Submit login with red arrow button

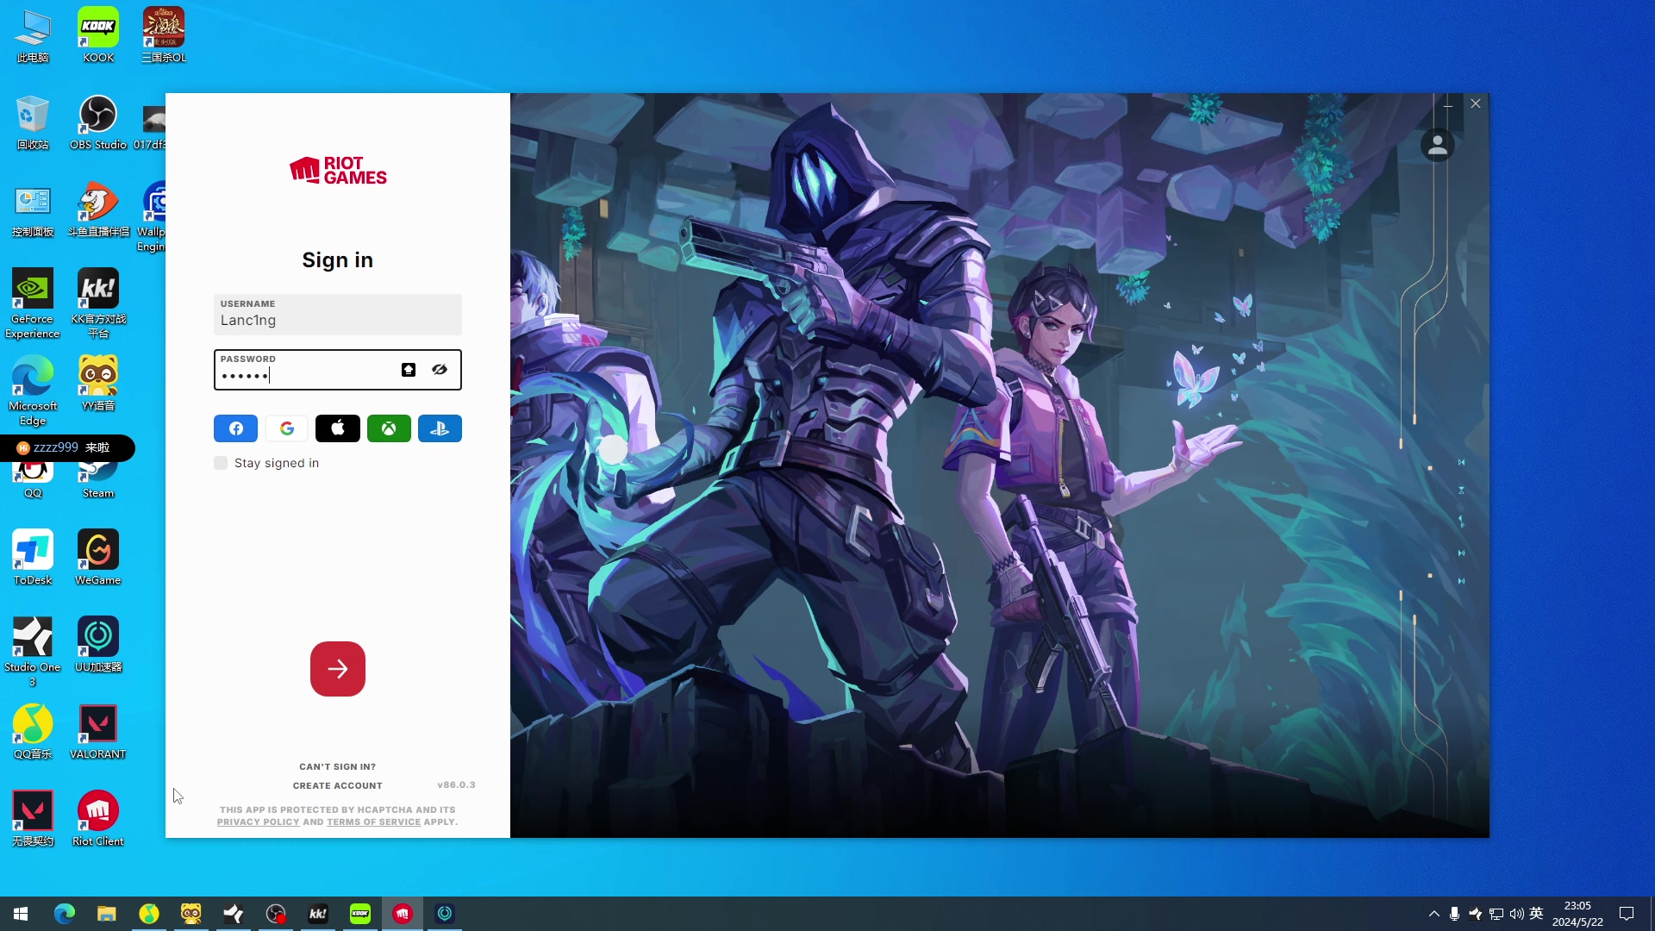point(338,669)
